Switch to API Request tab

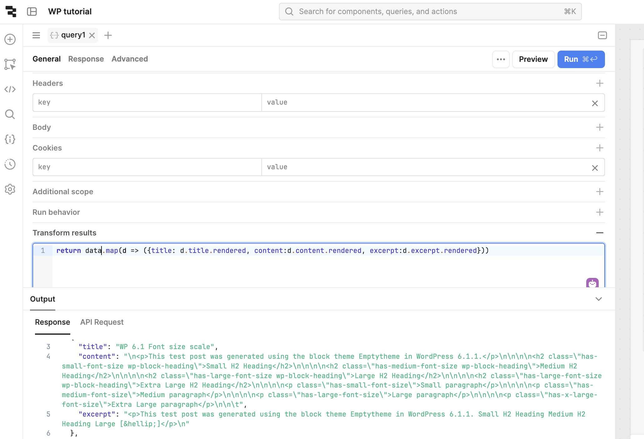102,322
